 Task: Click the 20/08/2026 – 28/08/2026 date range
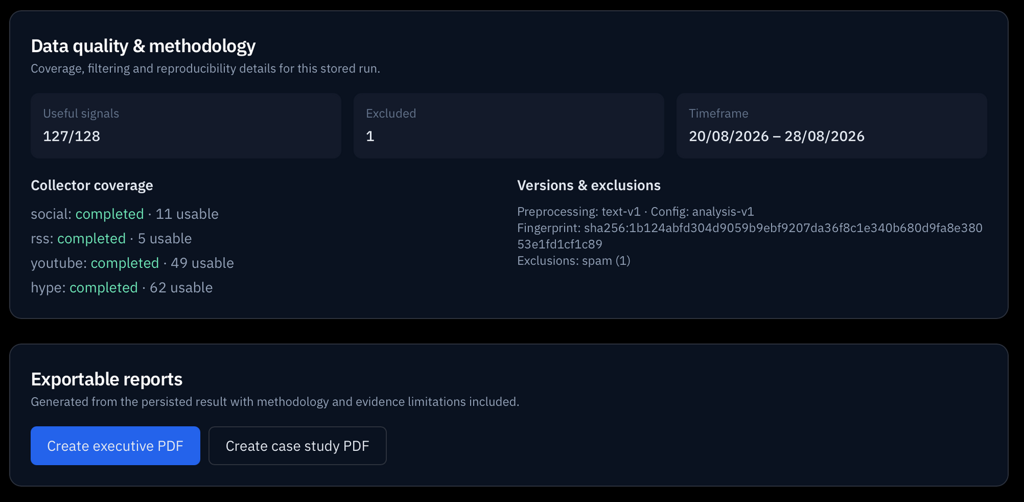tap(777, 136)
